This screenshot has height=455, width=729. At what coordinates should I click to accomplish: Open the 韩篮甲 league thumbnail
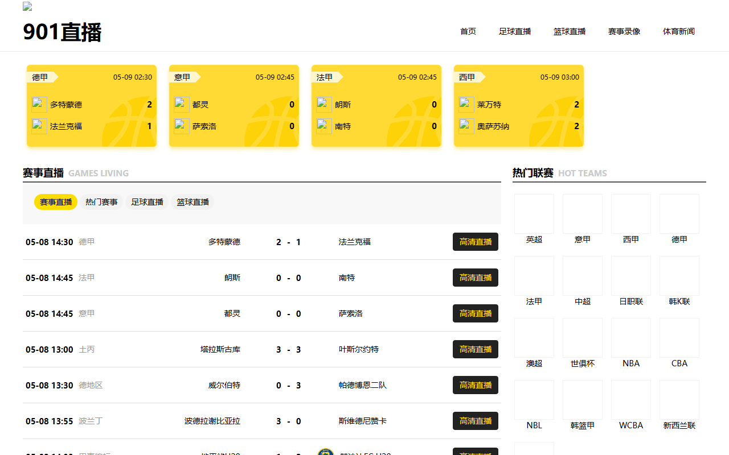[583, 400]
